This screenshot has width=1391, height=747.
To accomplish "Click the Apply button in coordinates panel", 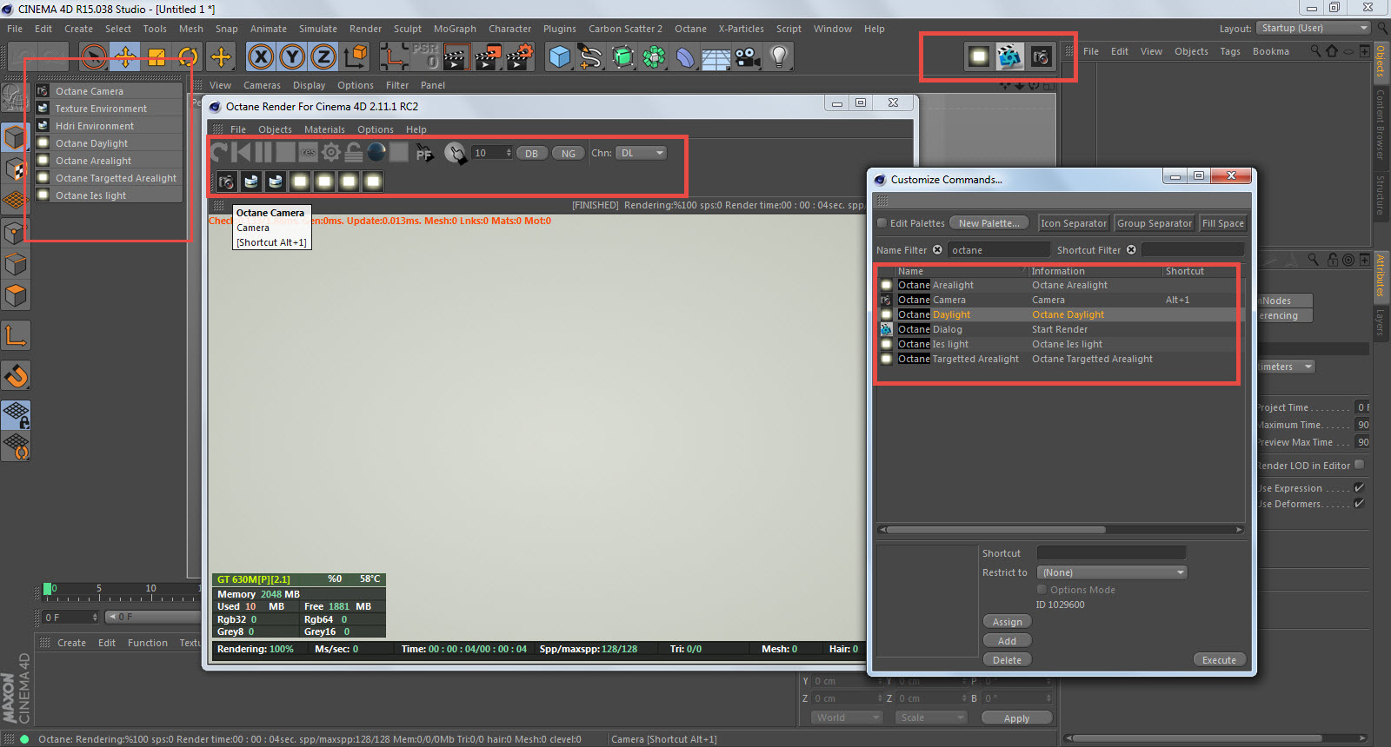I will click(x=1016, y=718).
